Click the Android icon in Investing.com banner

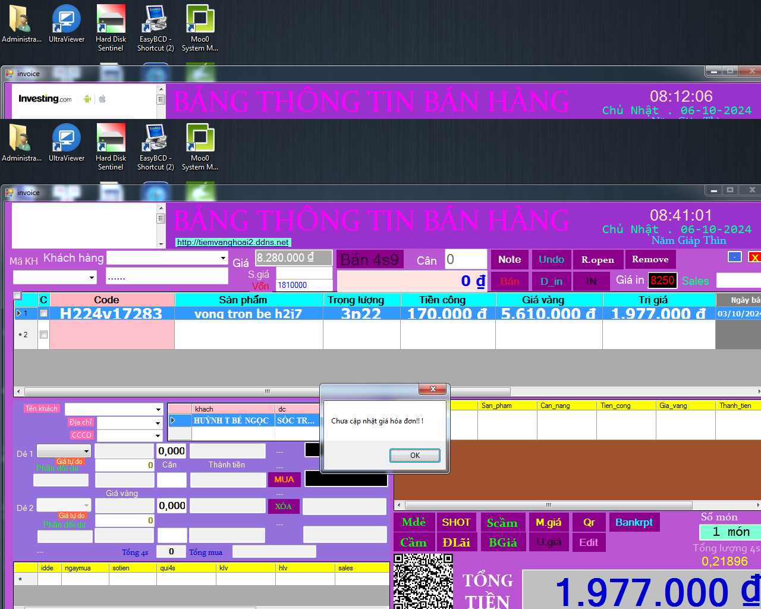(87, 99)
